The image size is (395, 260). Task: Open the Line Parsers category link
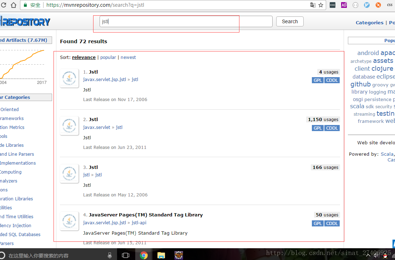coord(17,154)
